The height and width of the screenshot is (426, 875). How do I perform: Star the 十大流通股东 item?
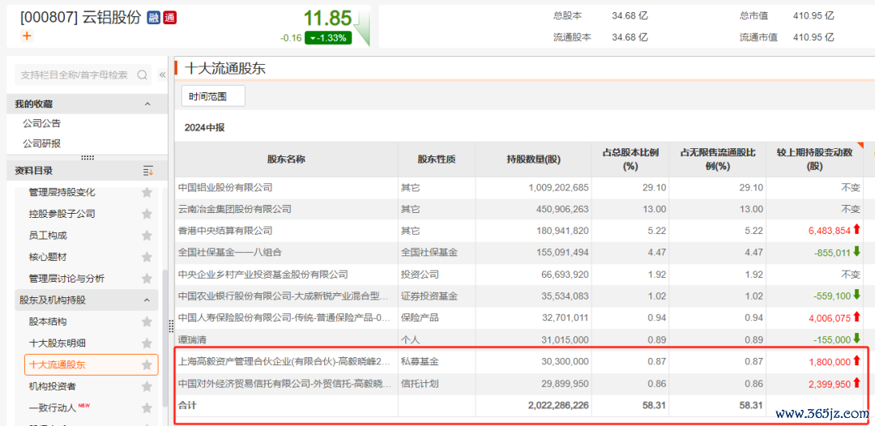tap(147, 365)
